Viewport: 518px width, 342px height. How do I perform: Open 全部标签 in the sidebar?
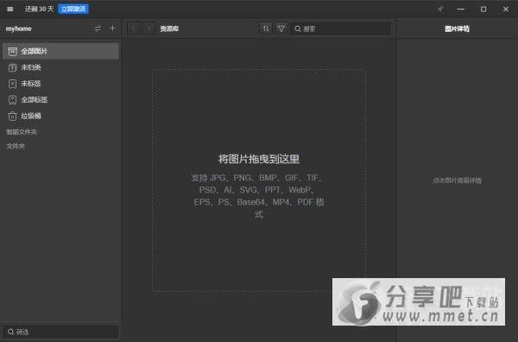pyautogui.click(x=60, y=100)
